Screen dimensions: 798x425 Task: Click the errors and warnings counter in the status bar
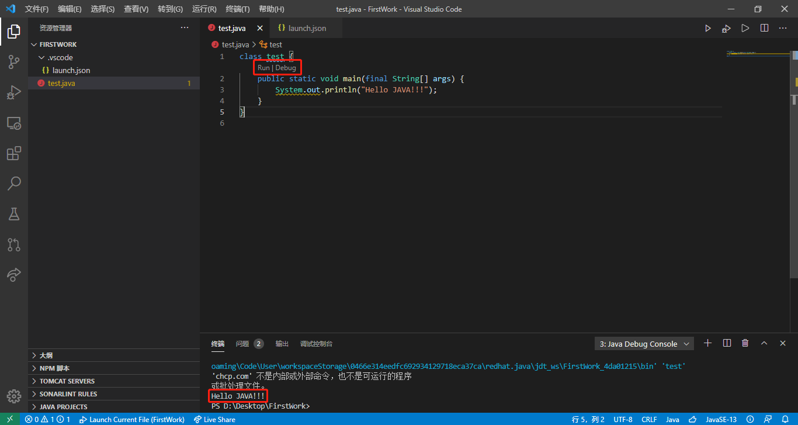pos(47,419)
